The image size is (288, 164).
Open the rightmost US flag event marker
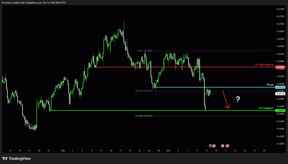pos(228,145)
